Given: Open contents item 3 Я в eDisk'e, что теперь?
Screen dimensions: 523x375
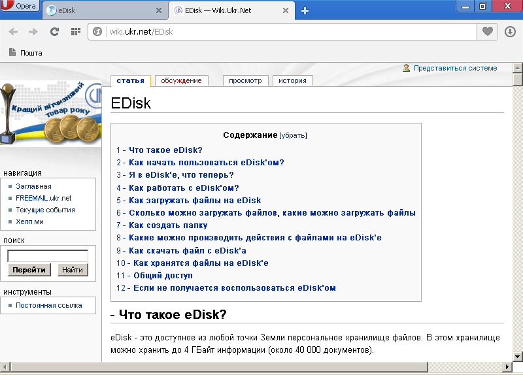Looking at the screenshot, I should 175,175.
